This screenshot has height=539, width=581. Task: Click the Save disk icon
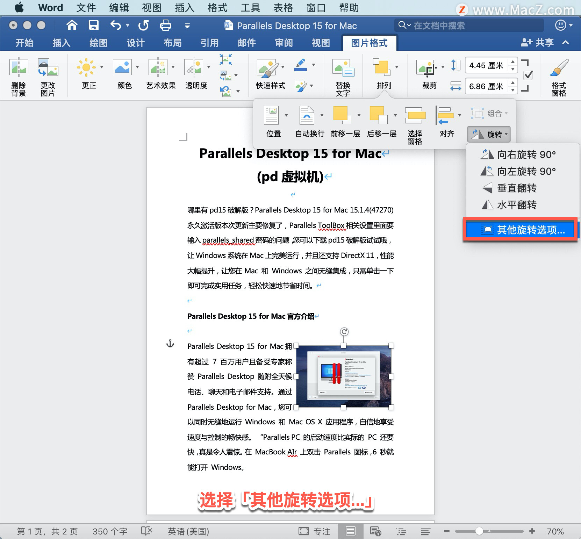[x=94, y=25]
